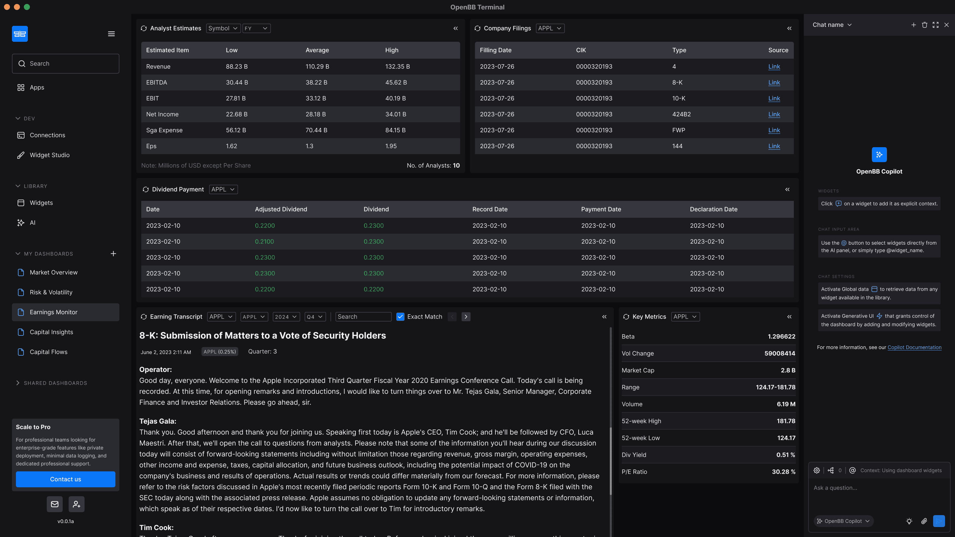Viewport: 955px width, 537px height.
Task: Open the FY period dropdown
Action: [256, 29]
